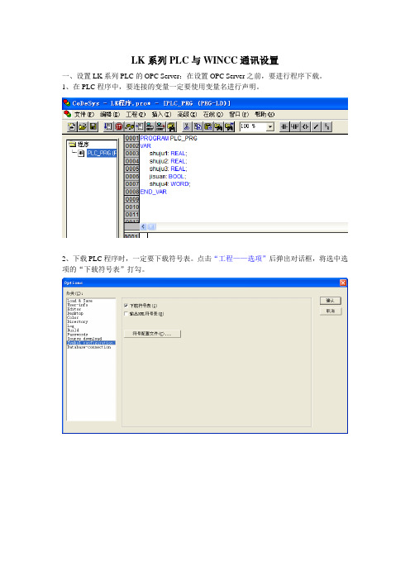The image size is (410, 580).
Task: Click the CoDeSys logo in menu bar
Action: 67,114
